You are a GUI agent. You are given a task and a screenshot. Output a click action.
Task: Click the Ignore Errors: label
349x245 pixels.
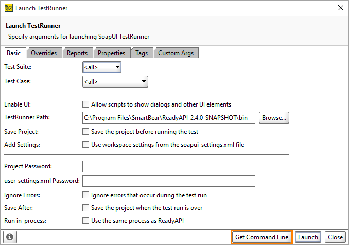click(x=22, y=195)
